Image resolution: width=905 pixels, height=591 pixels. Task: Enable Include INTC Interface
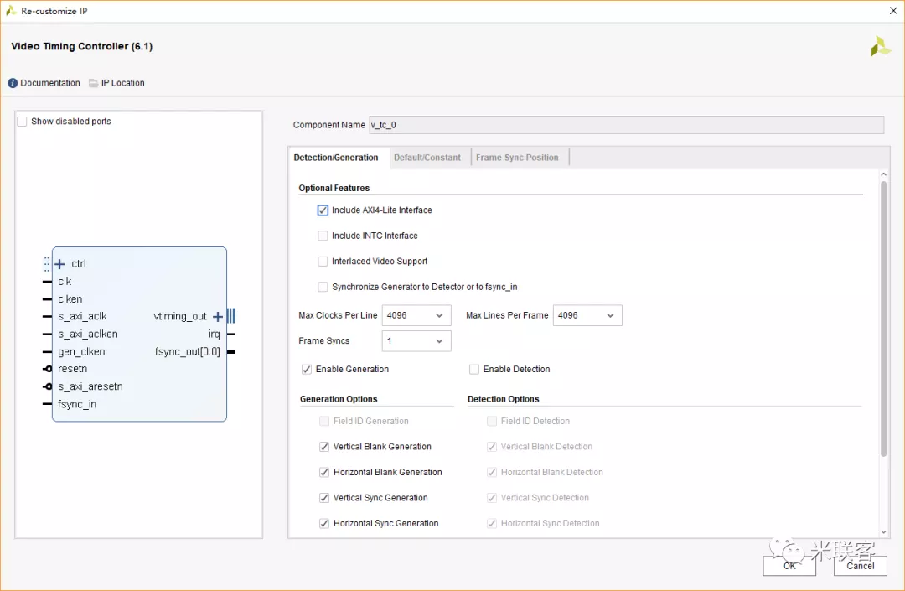click(x=323, y=236)
